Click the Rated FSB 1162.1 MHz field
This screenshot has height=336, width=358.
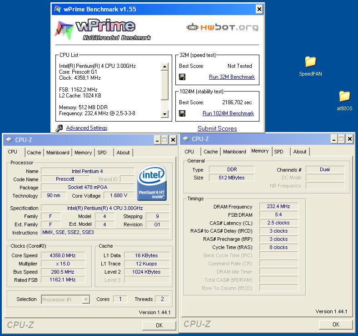[x=63, y=280]
